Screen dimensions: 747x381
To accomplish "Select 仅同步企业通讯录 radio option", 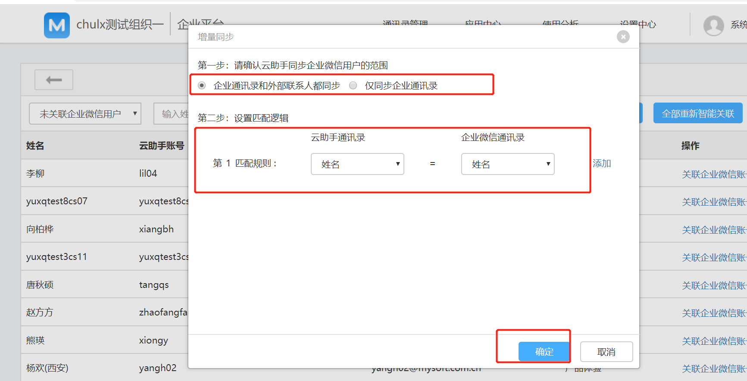I will [353, 85].
